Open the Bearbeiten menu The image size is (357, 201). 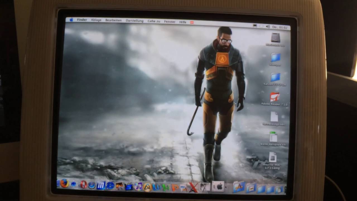pos(113,20)
